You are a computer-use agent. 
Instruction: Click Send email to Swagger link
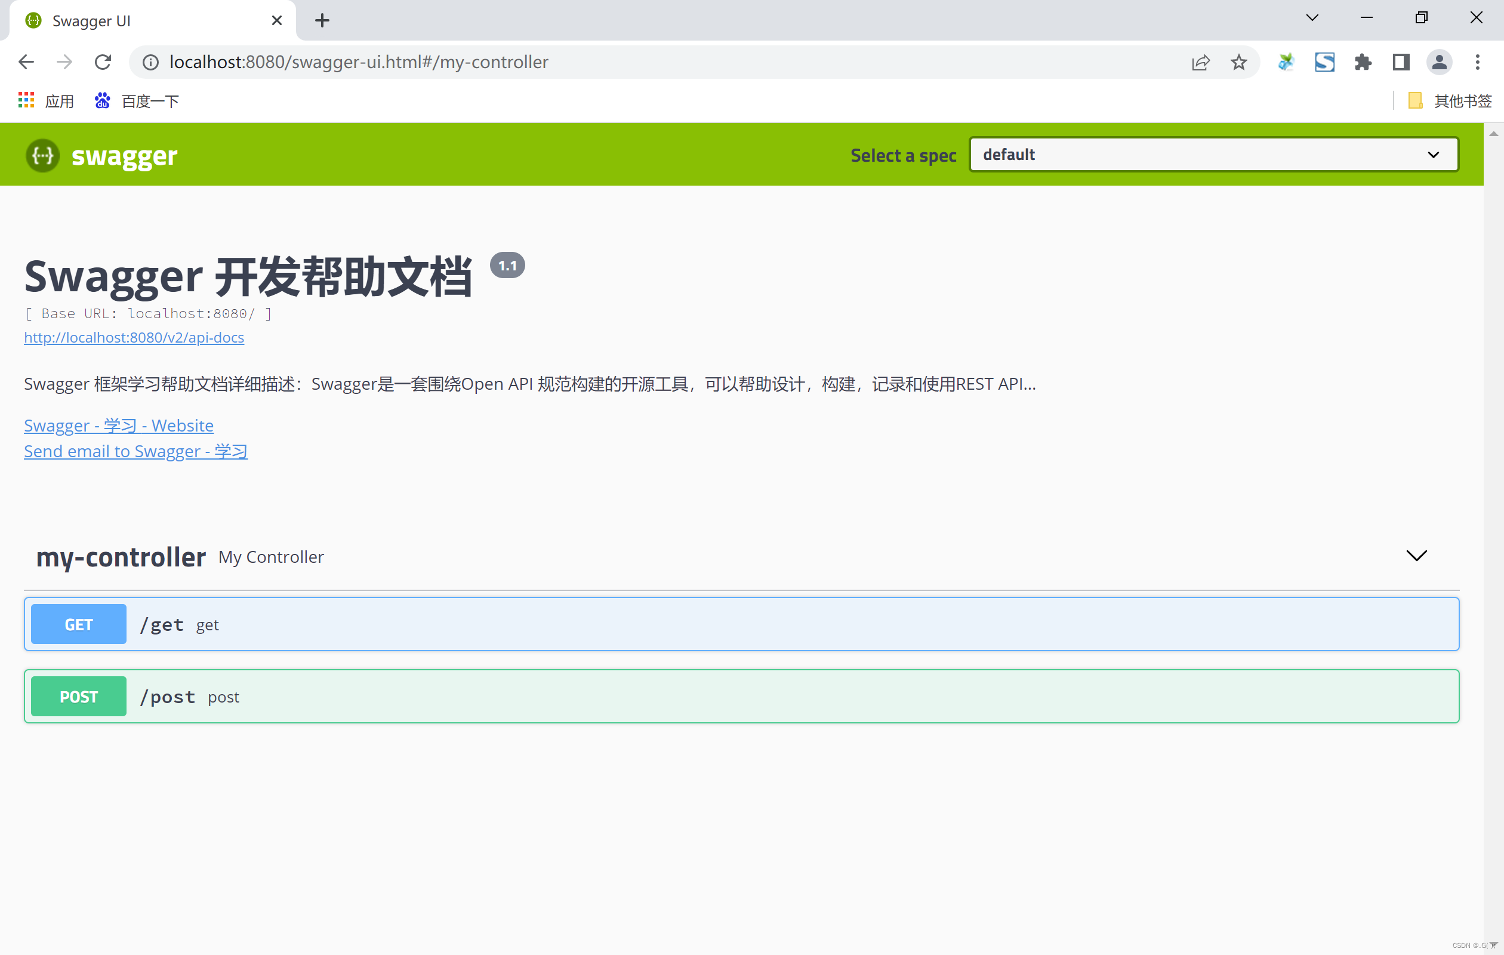click(135, 451)
